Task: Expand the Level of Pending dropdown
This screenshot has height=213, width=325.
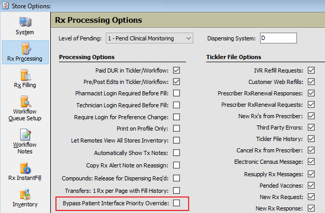Action: [x=150, y=38]
